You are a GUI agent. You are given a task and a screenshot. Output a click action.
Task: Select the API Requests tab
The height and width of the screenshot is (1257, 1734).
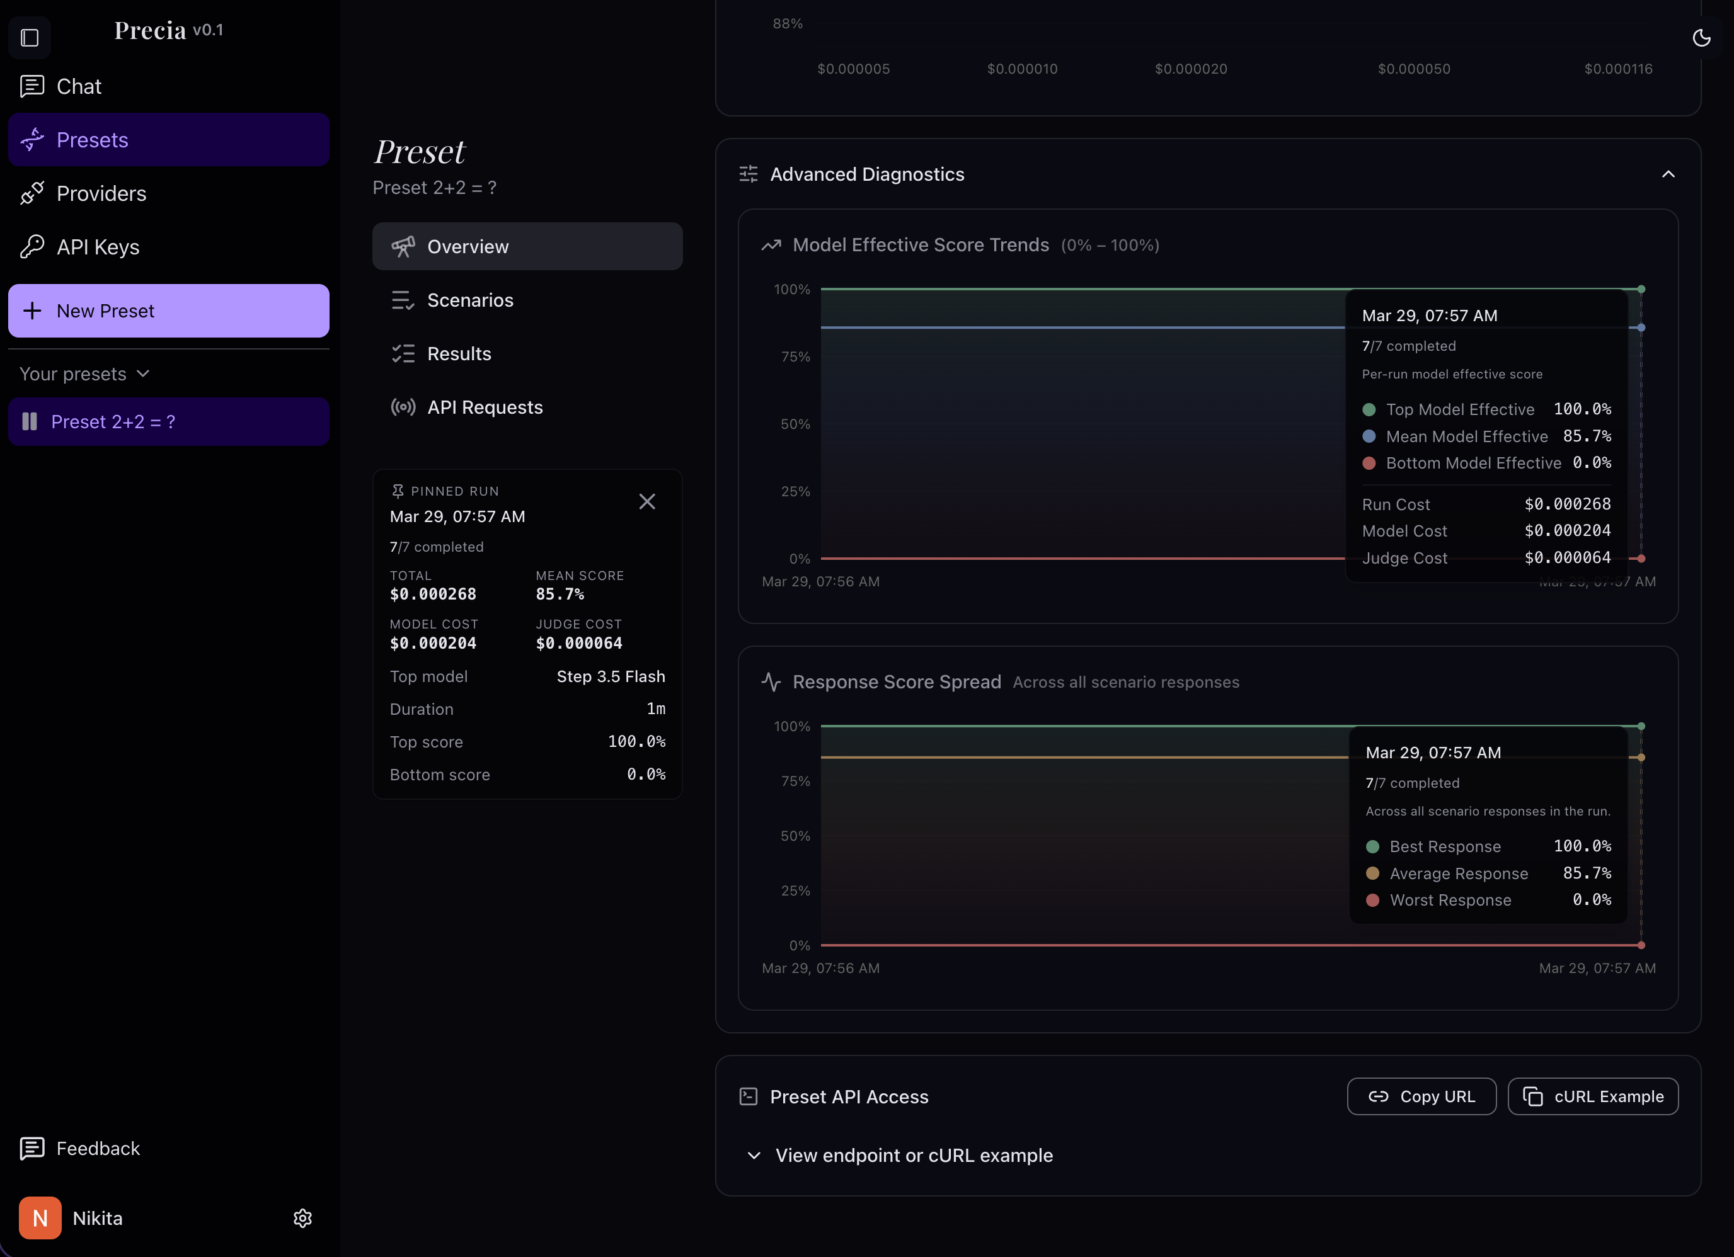485,407
